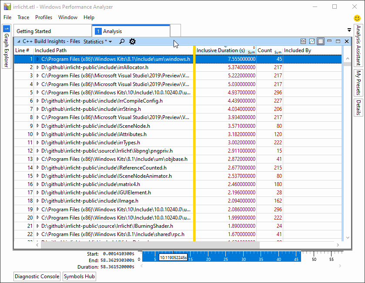Open the Symbols Hub
This screenshot has width=365, height=283.
pyautogui.click(x=79, y=276)
